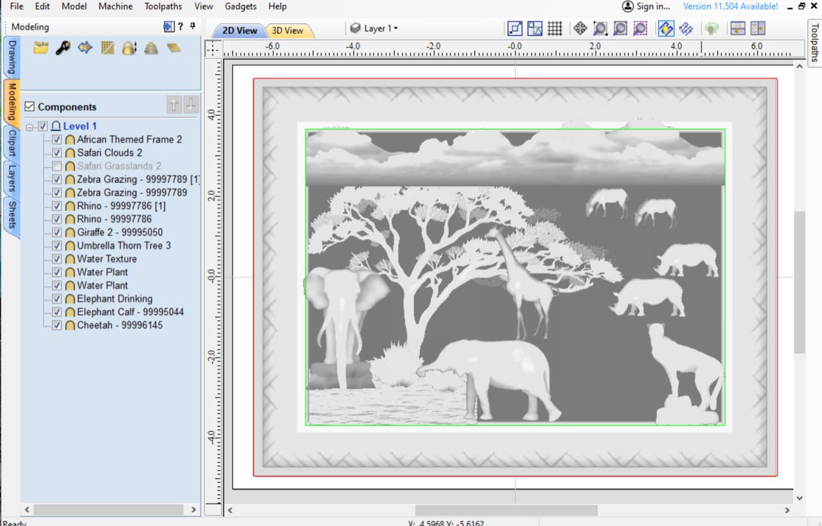822x526 pixels.
Task: Hide the Cheetah - 99996145 component
Action: click(57, 325)
